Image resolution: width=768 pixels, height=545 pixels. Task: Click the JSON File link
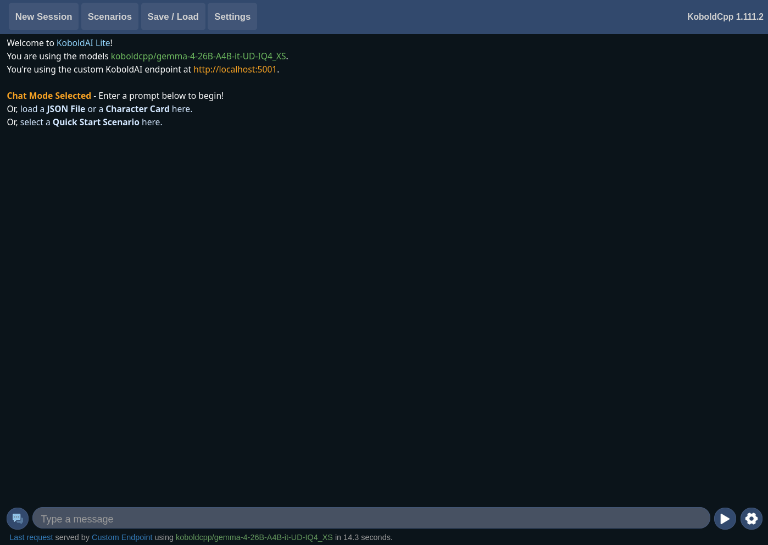coord(66,109)
